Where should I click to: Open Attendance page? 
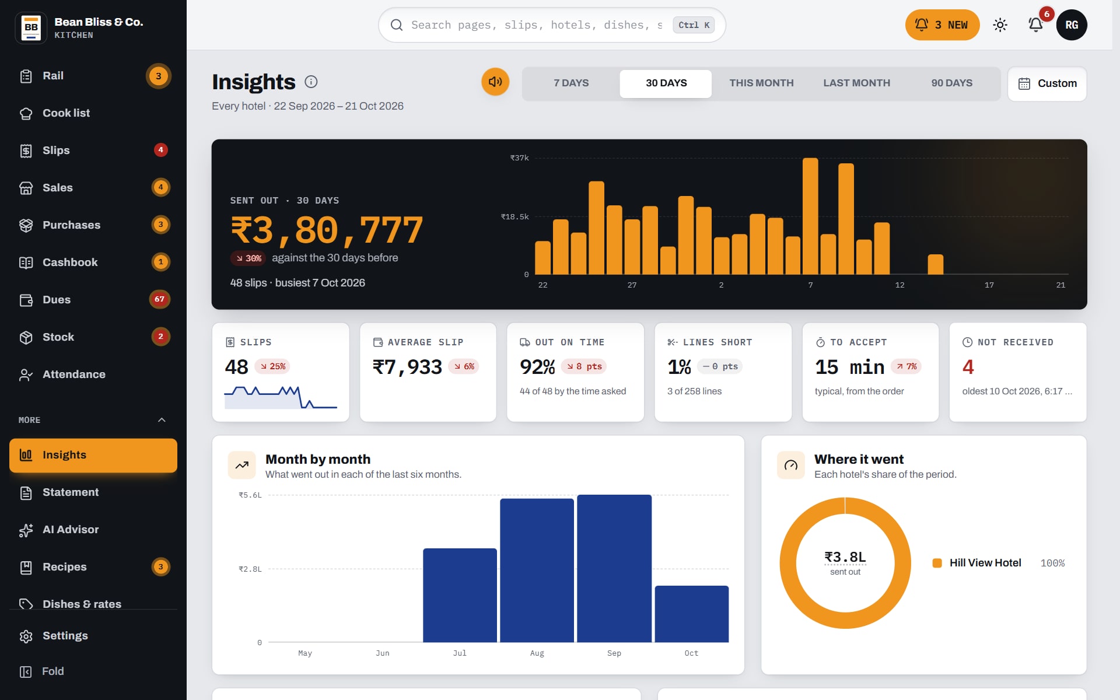click(93, 374)
